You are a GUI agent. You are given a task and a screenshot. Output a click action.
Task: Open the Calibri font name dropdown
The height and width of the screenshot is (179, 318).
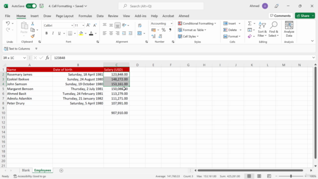click(72, 25)
